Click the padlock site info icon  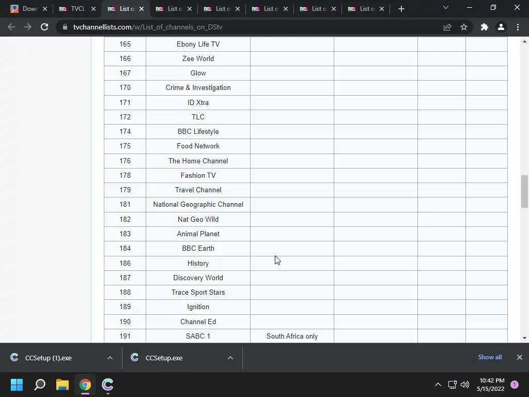(x=65, y=27)
